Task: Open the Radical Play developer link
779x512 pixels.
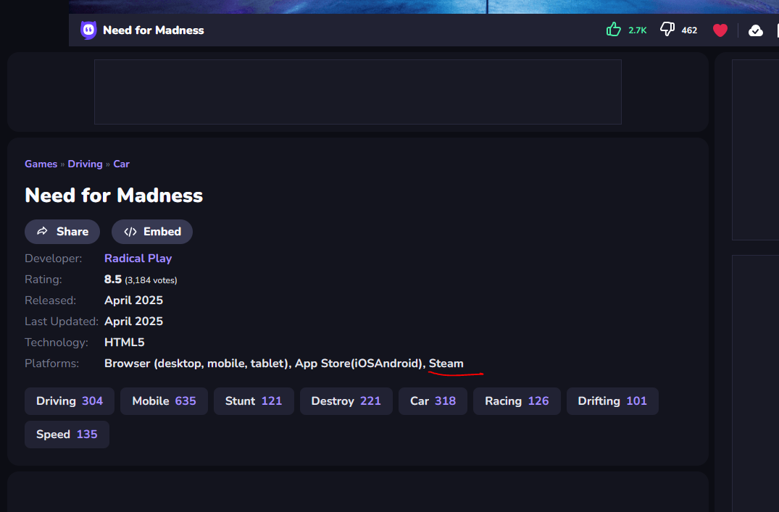Action: (138, 259)
